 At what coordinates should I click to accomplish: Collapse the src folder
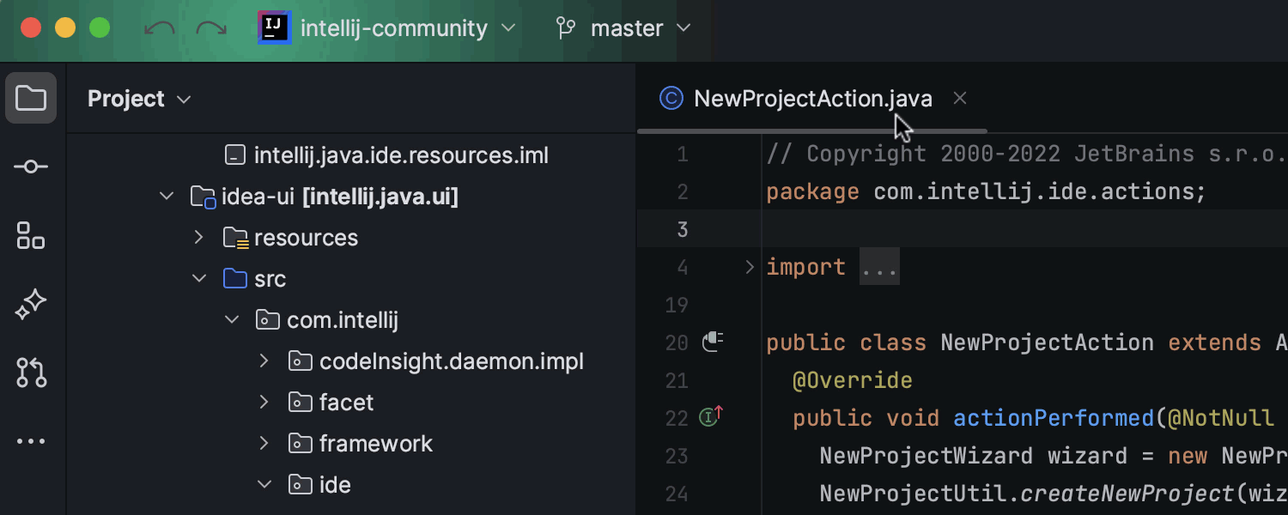198,279
